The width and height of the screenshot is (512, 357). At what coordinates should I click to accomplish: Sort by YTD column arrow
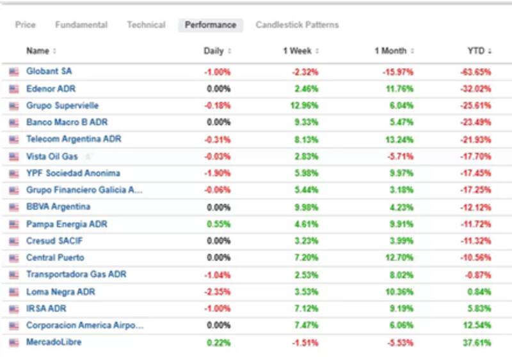tap(490, 51)
